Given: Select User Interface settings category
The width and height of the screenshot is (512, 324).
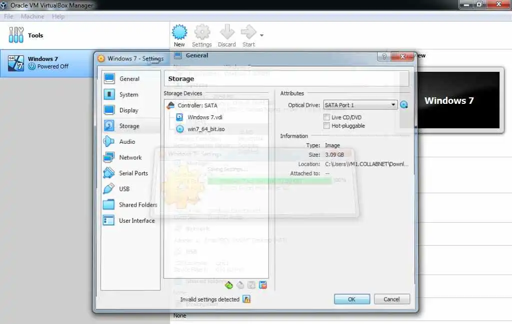Looking at the screenshot, I should pyautogui.click(x=130, y=220).
